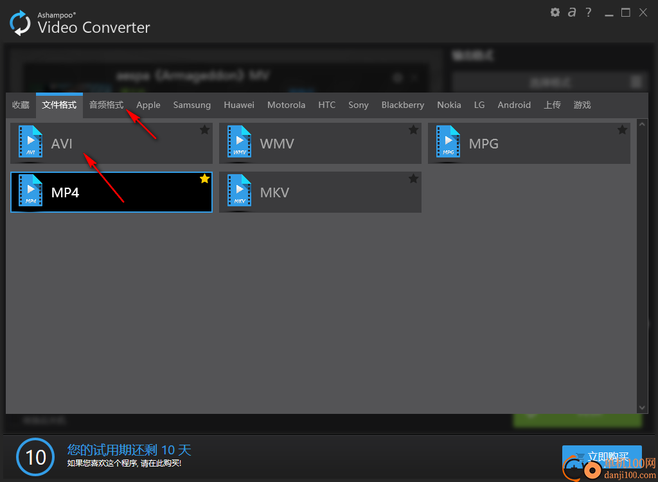The image size is (658, 482).
Task: Click scrollbar down arrow in format list
Action: click(x=642, y=407)
